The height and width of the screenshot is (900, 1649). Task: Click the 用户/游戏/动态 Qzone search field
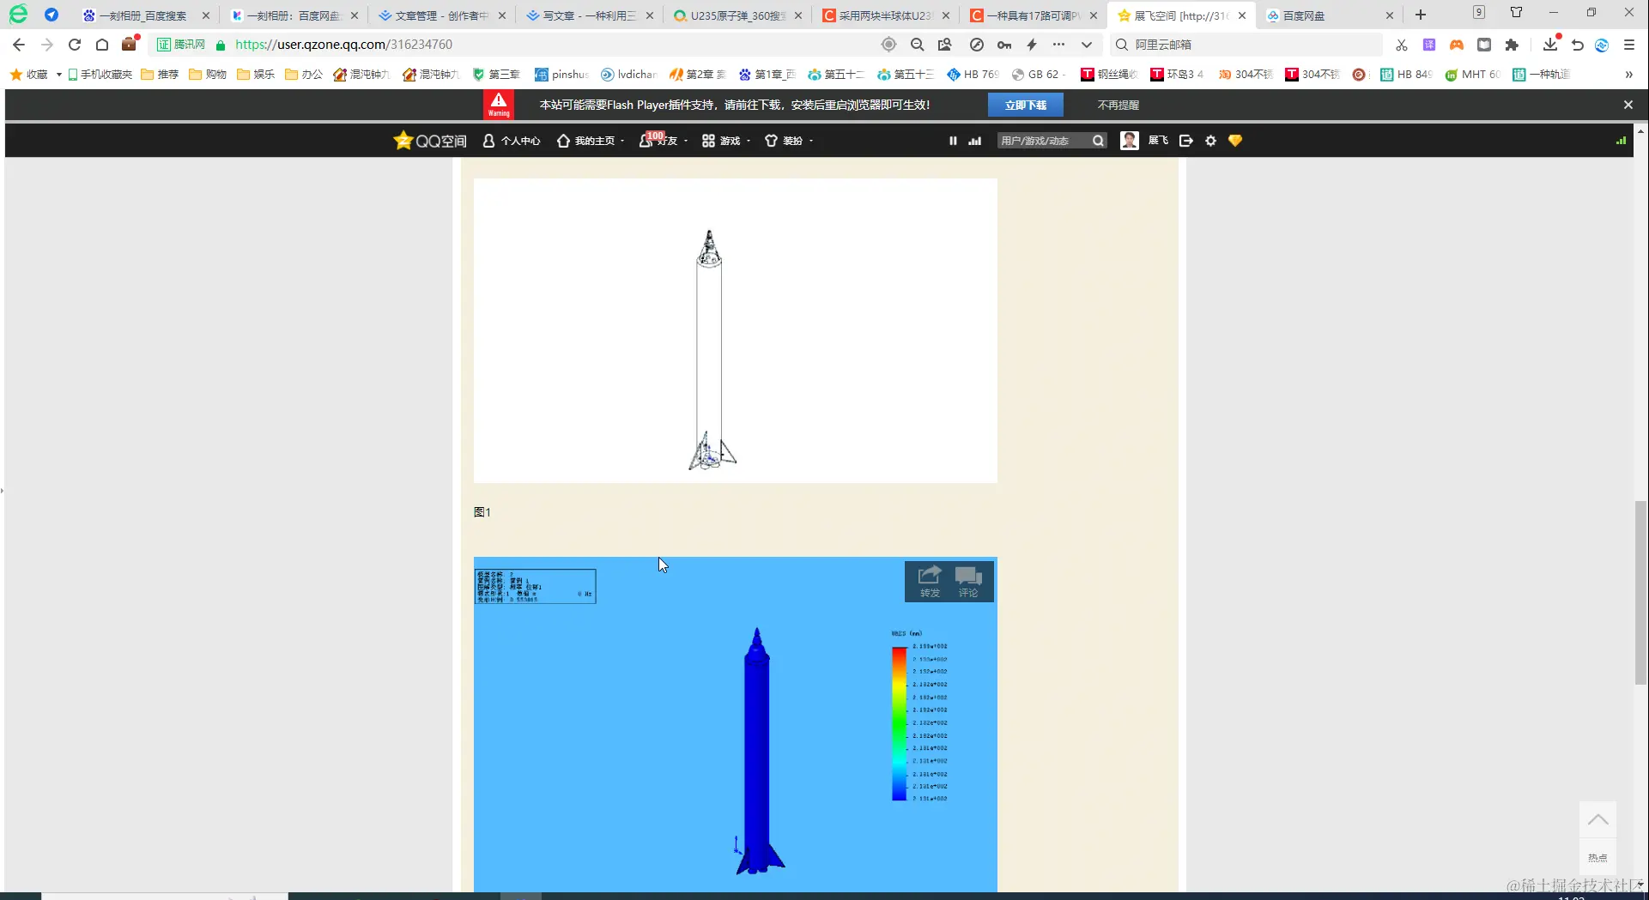pos(1044,141)
